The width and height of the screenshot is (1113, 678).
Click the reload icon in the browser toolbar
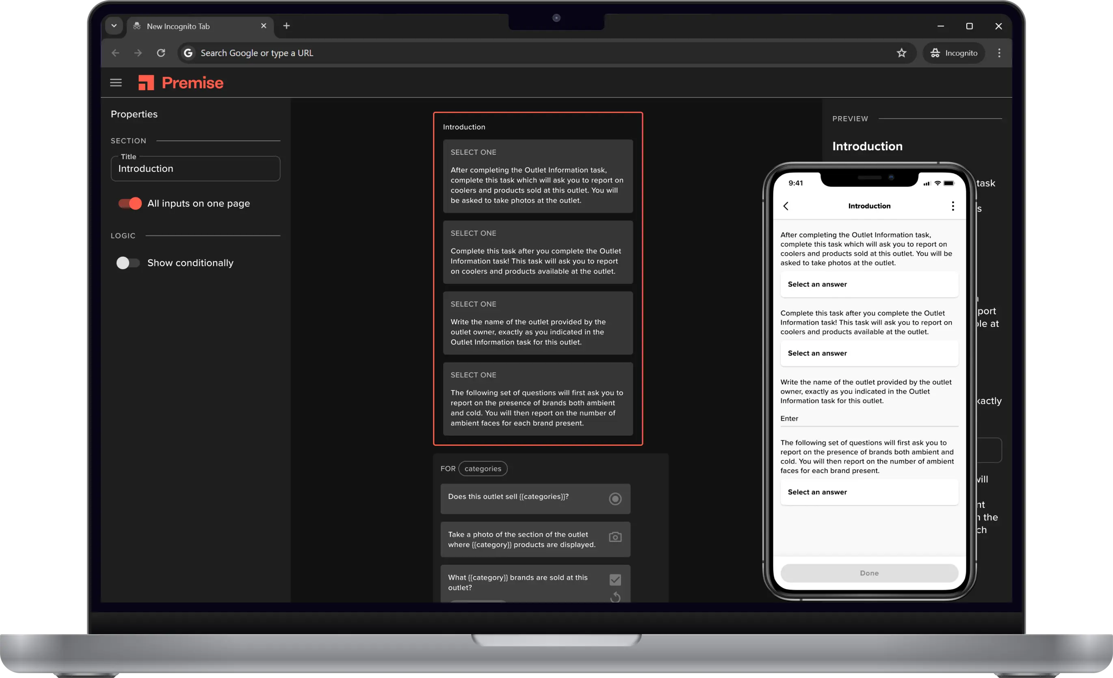tap(161, 53)
